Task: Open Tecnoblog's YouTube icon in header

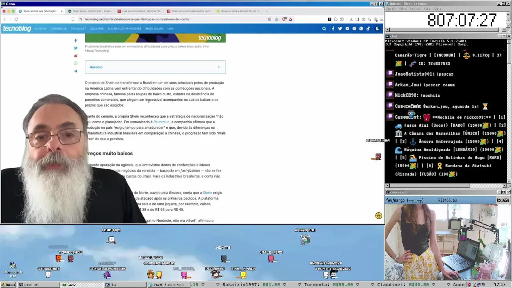Action: click(x=347, y=28)
